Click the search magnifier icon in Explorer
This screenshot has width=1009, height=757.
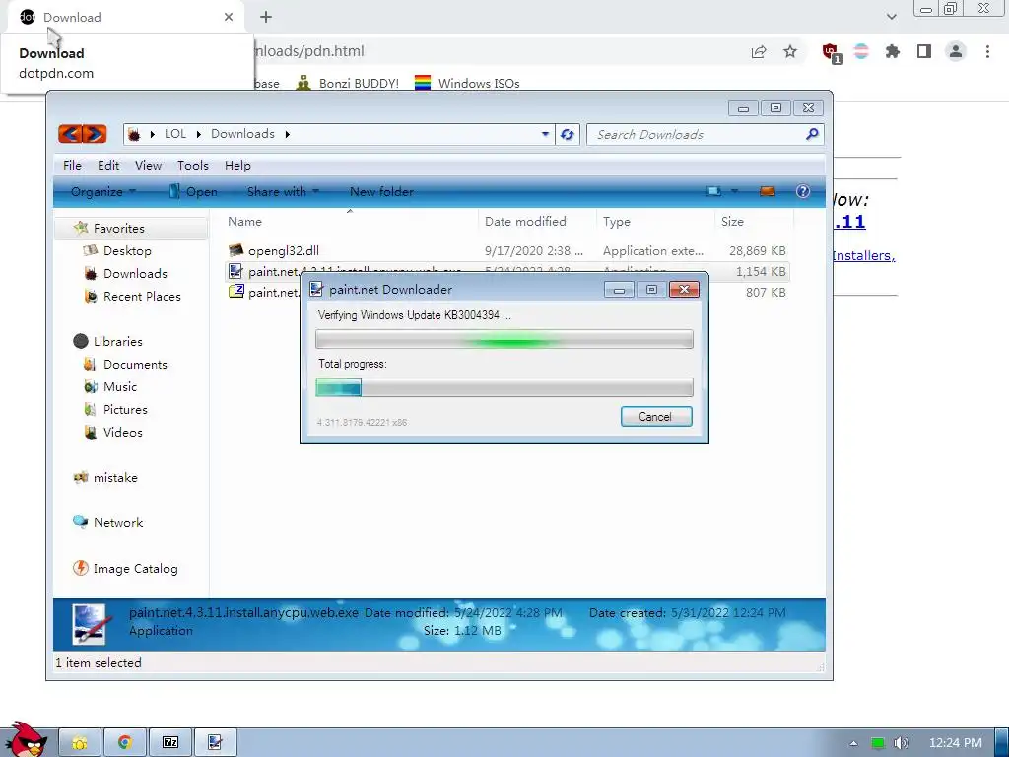[812, 134]
